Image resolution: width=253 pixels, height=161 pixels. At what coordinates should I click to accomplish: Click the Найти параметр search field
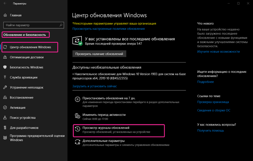[34, 25]
